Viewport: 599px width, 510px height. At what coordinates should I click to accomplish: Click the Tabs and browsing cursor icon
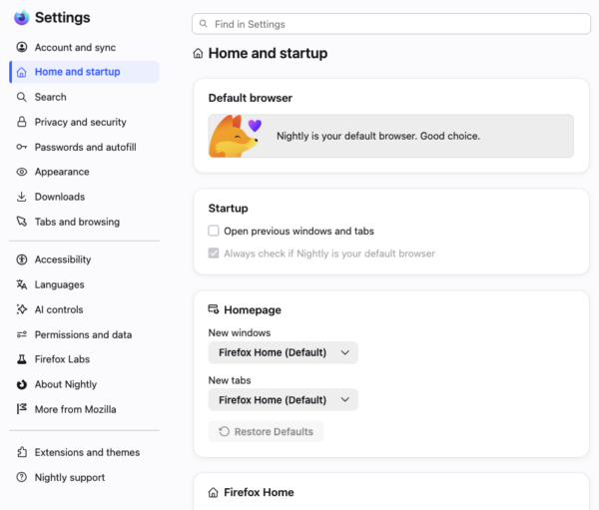tap(22, 222)
